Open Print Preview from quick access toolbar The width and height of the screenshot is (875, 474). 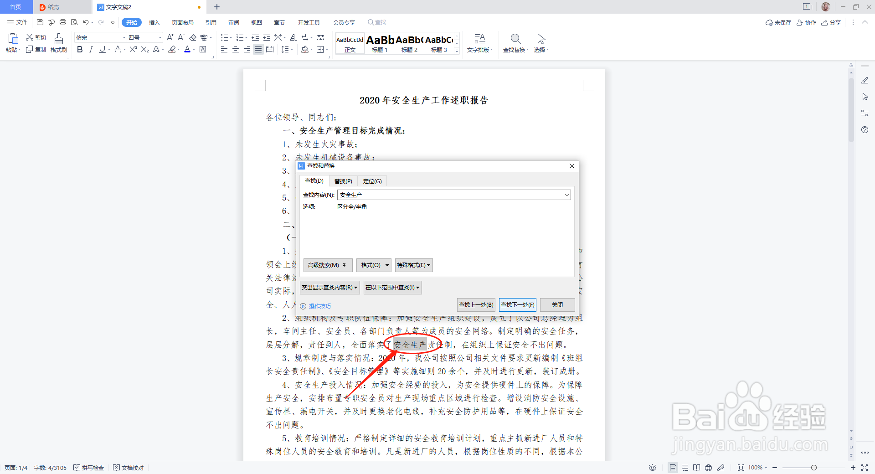point(74,22)
